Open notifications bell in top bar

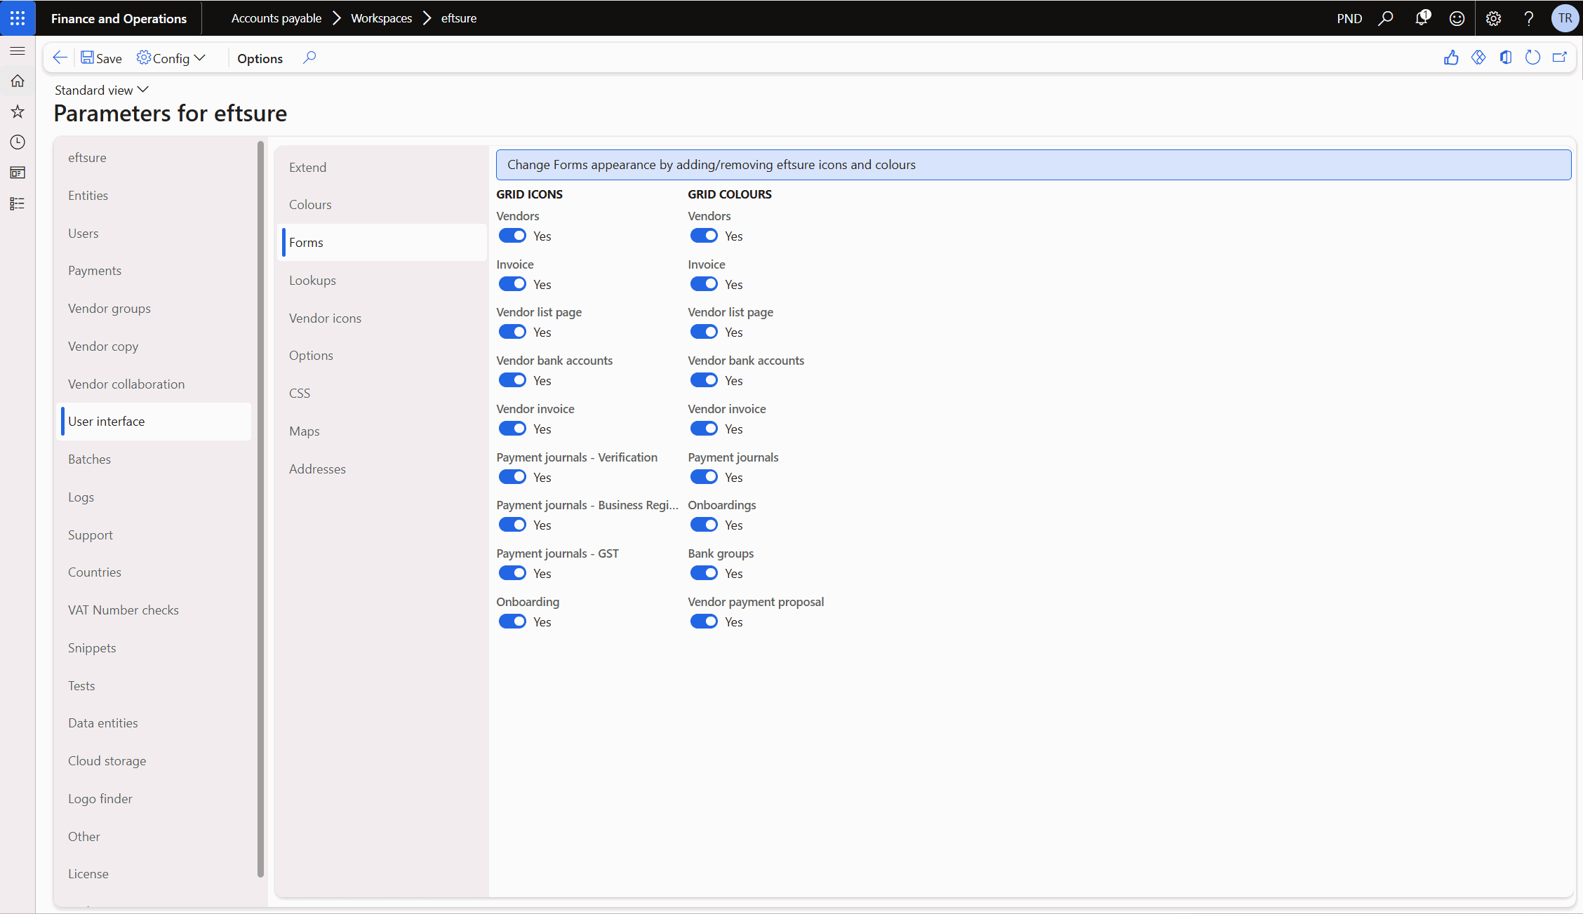(1422, 18)
